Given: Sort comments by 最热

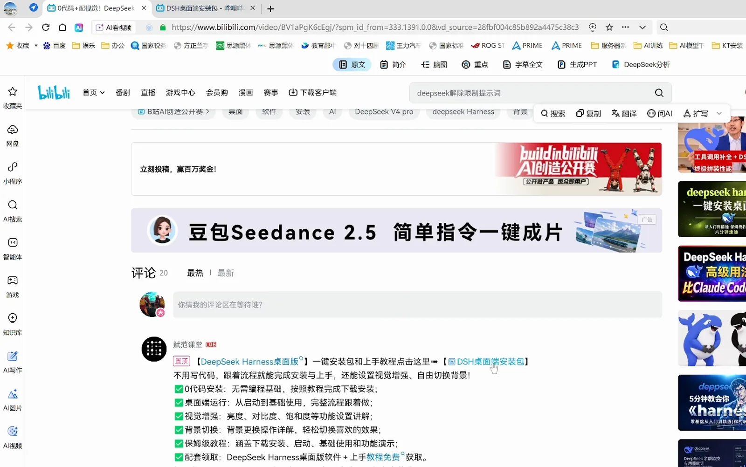Looking at the screenshot, I should pos(195,273).
